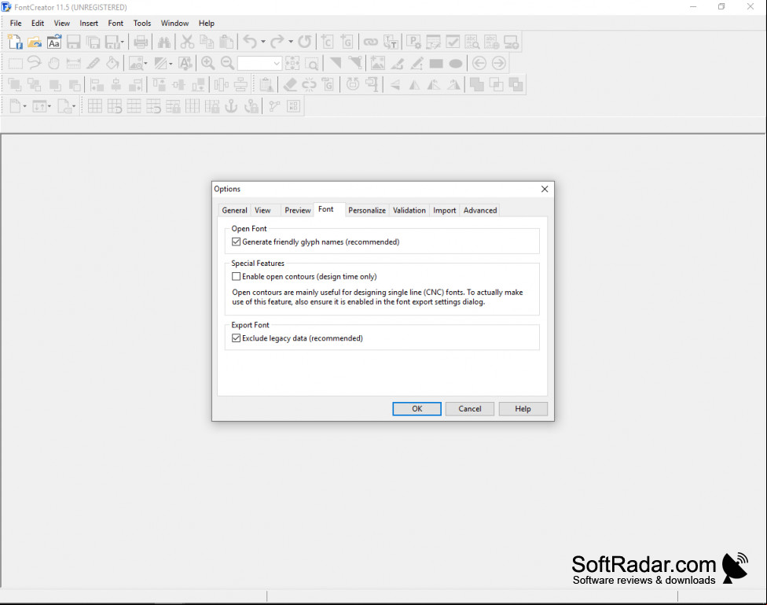767x605 pixels.
Task: Uncheck Exclude legacy data checkbox
Action: [236, 338]
